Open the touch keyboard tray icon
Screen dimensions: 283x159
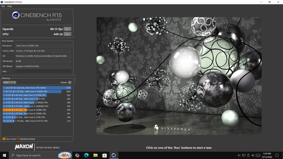pos(258,155)
